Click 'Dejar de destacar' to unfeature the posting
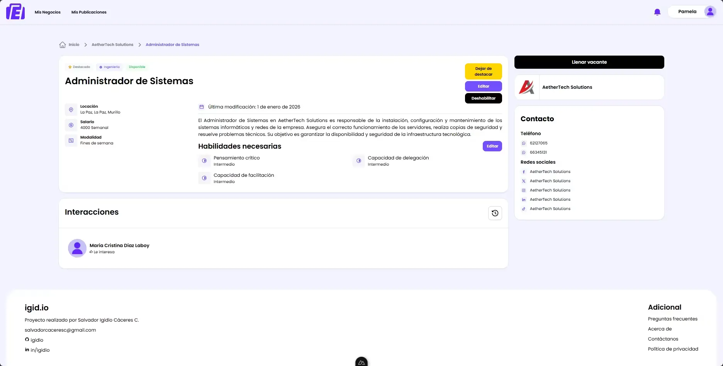The width and height of the screenshot is (723, 366). (x=483, y=71)
